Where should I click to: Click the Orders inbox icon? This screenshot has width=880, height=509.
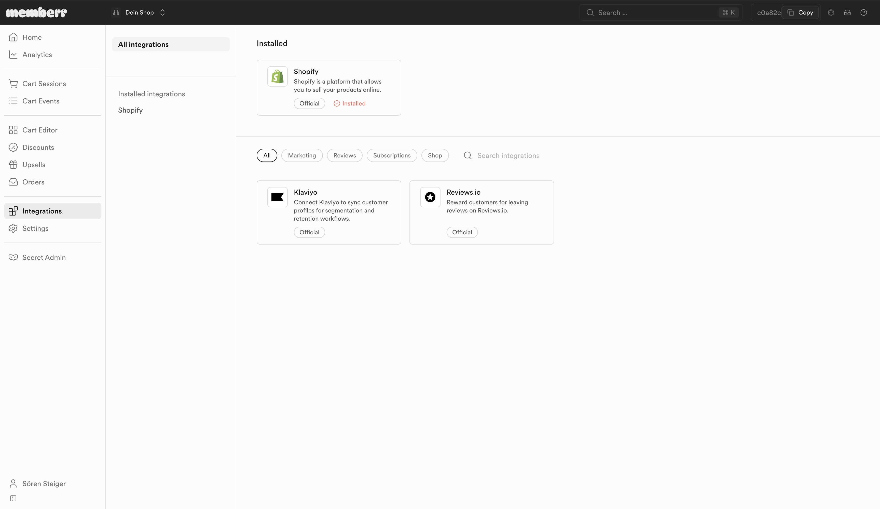pyautogui.click(x=13, y=182)
